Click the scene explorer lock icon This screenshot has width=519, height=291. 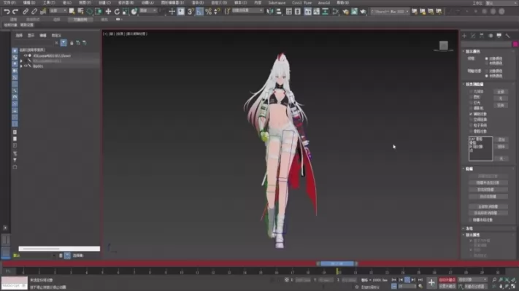(72, 43)
